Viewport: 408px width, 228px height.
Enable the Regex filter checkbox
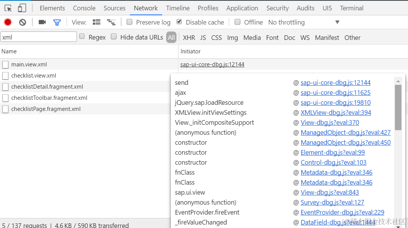point(82,36)
